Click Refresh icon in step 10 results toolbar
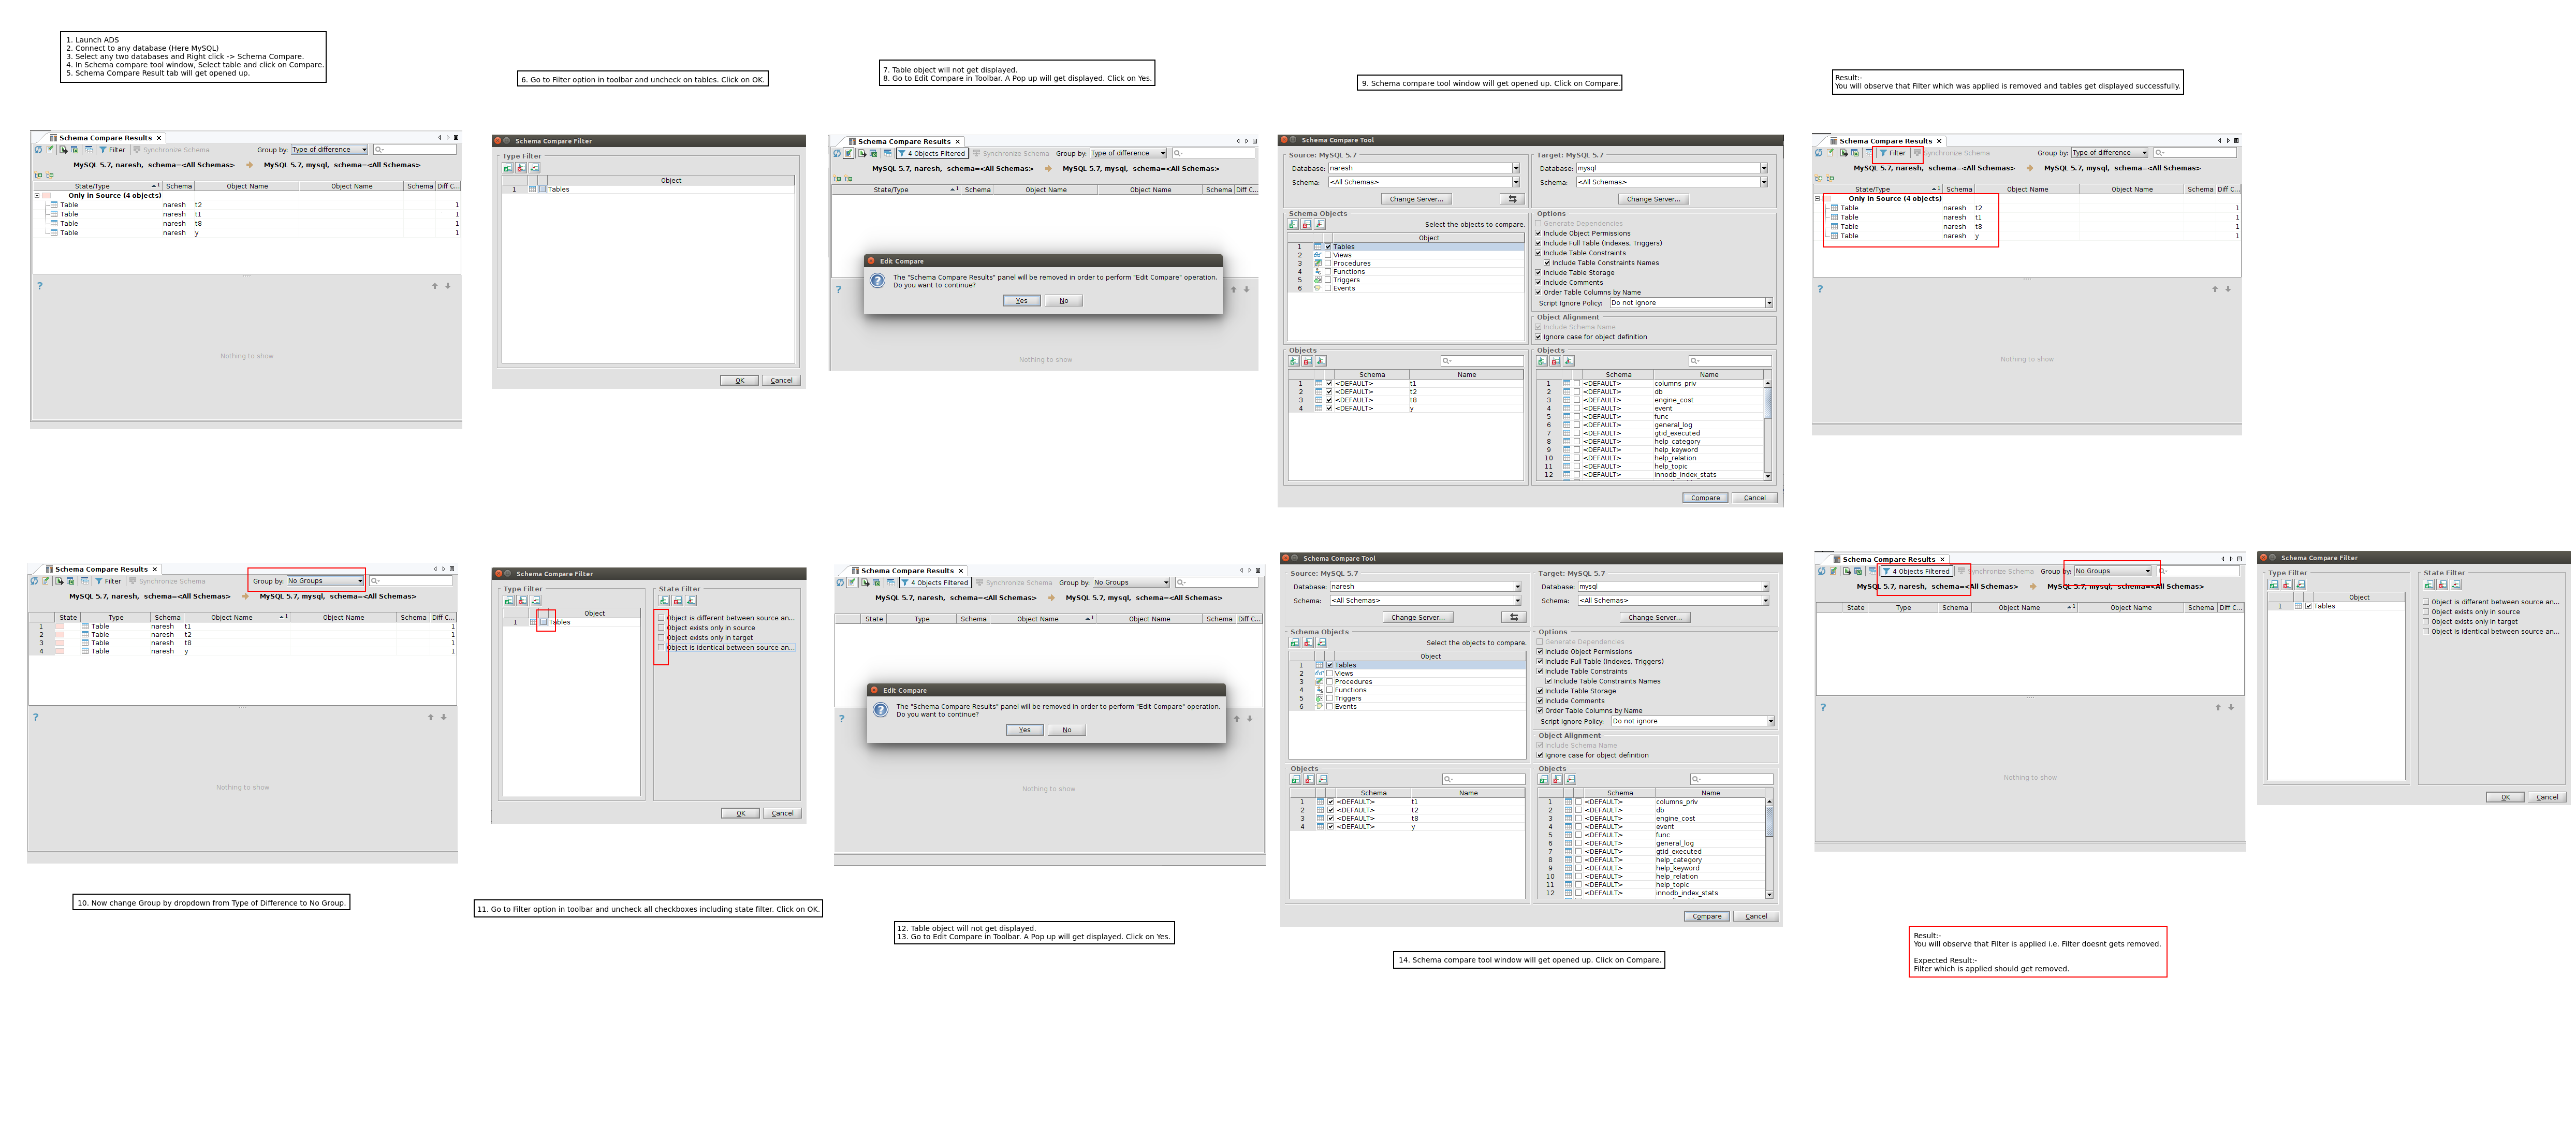 [x=35, y=581]
